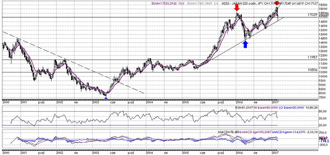Screen dimensions: 330x155
Task: Click the blue "LO Base=20,0000" label
Action: point(292,107)
